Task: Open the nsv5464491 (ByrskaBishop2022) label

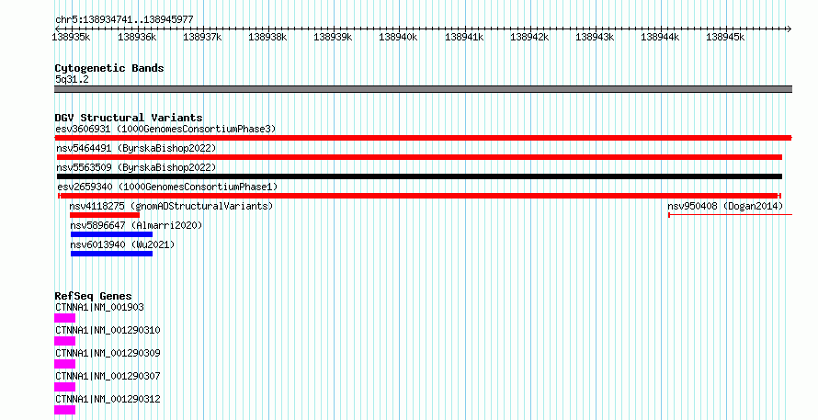Action: tap(136, 148)
